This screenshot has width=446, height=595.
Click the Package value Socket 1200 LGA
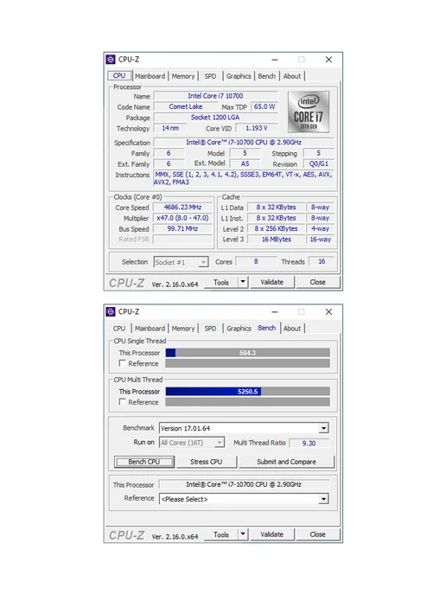tap(215, 118)
